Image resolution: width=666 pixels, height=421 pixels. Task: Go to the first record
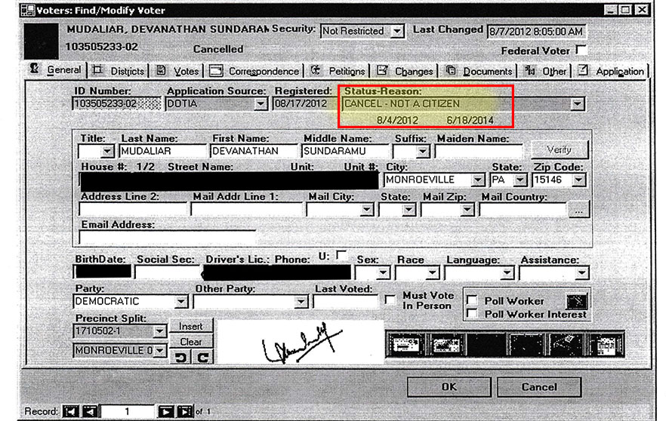pos(69,411)
